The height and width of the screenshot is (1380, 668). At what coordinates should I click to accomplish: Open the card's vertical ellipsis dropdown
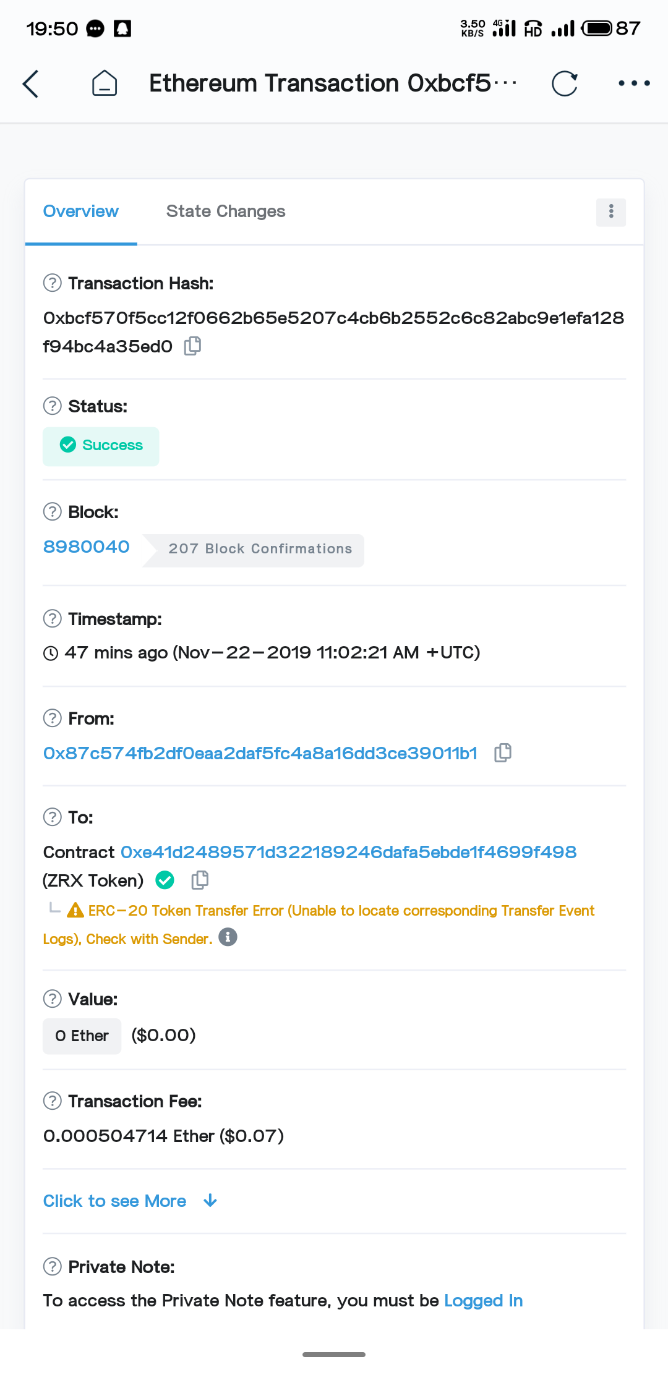(x=610, y=212)
